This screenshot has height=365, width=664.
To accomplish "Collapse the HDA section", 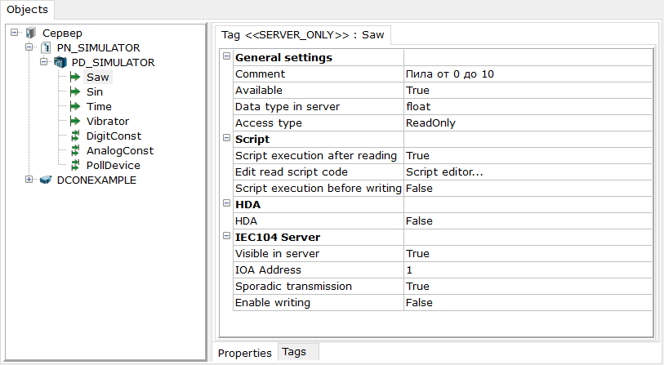I will coord(226,203).
